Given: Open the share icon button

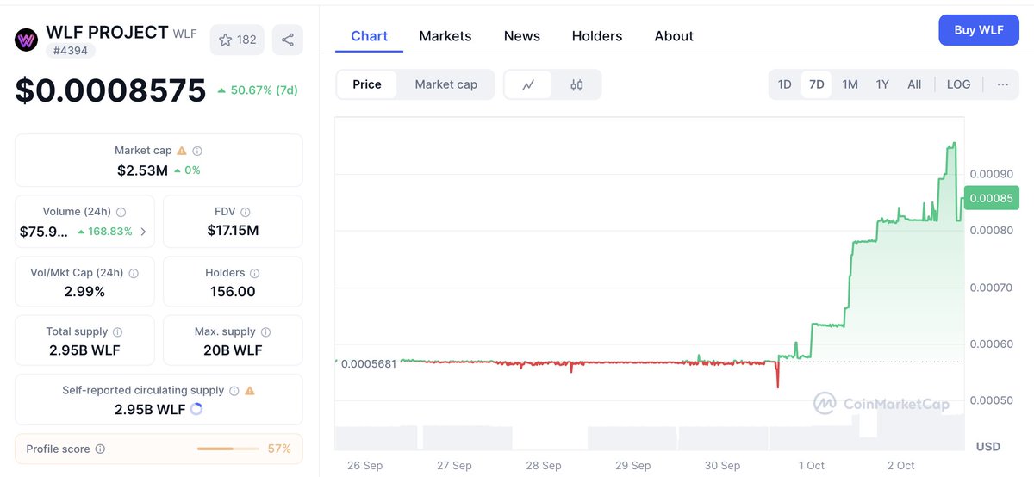Looking at the screenshot, I should click(288, 40).
